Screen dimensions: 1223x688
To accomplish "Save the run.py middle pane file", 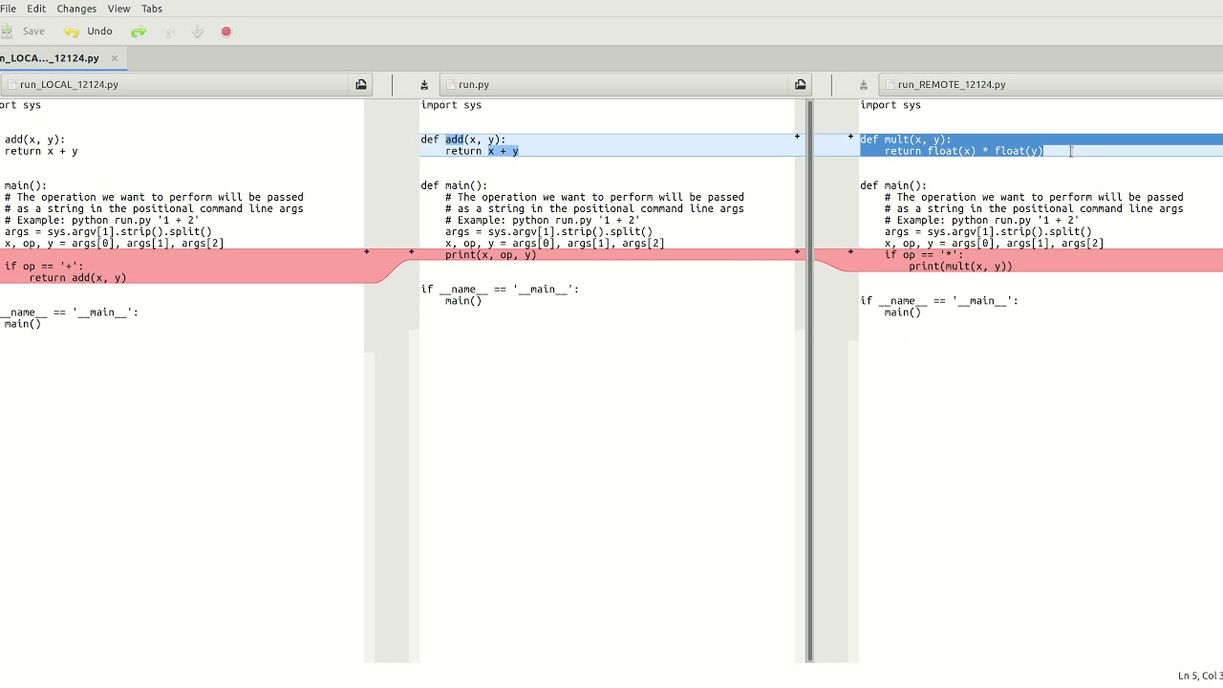I will click(424, 84).
